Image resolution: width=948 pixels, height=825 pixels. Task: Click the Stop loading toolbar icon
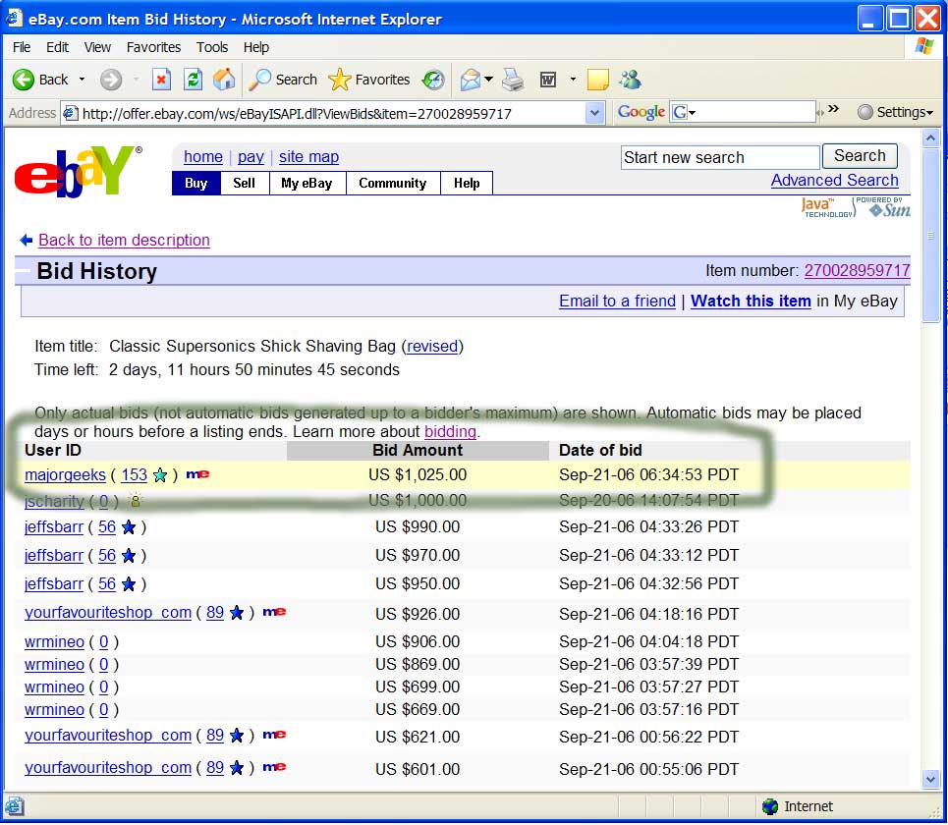(x=162, y=80)
